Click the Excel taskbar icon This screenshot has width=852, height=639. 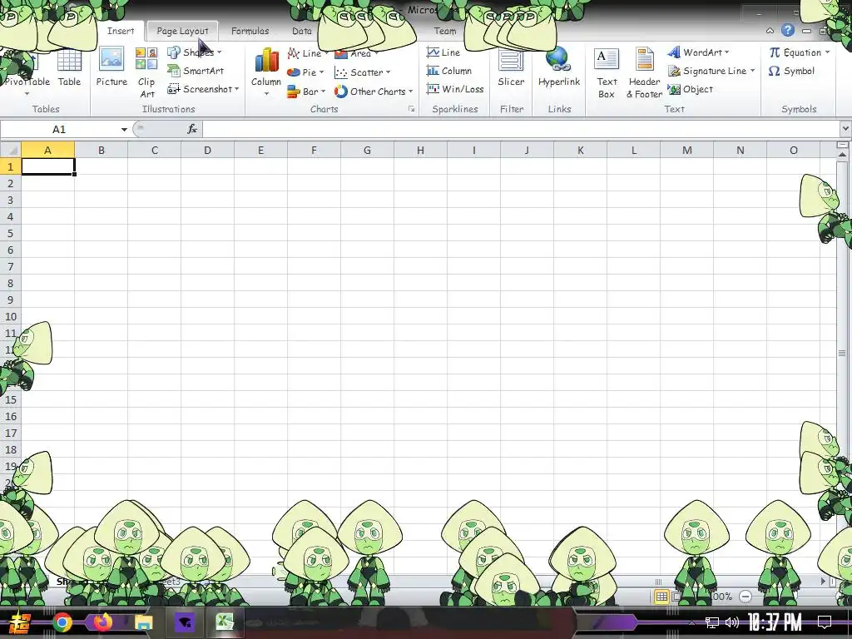224,622
